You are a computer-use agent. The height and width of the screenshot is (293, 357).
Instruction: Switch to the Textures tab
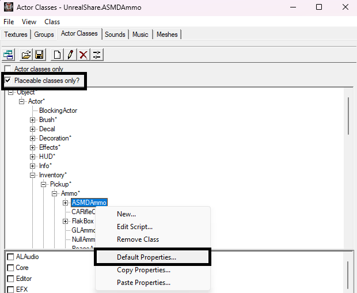[x=16, y=35]
